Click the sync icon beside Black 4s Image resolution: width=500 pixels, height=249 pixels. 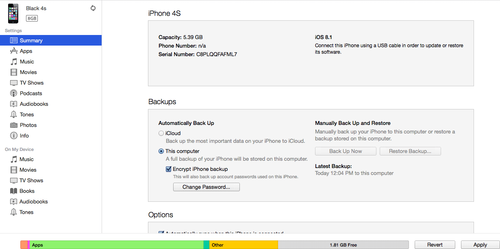pos(93,8)
